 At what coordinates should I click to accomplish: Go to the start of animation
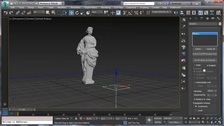coord(186,118)
